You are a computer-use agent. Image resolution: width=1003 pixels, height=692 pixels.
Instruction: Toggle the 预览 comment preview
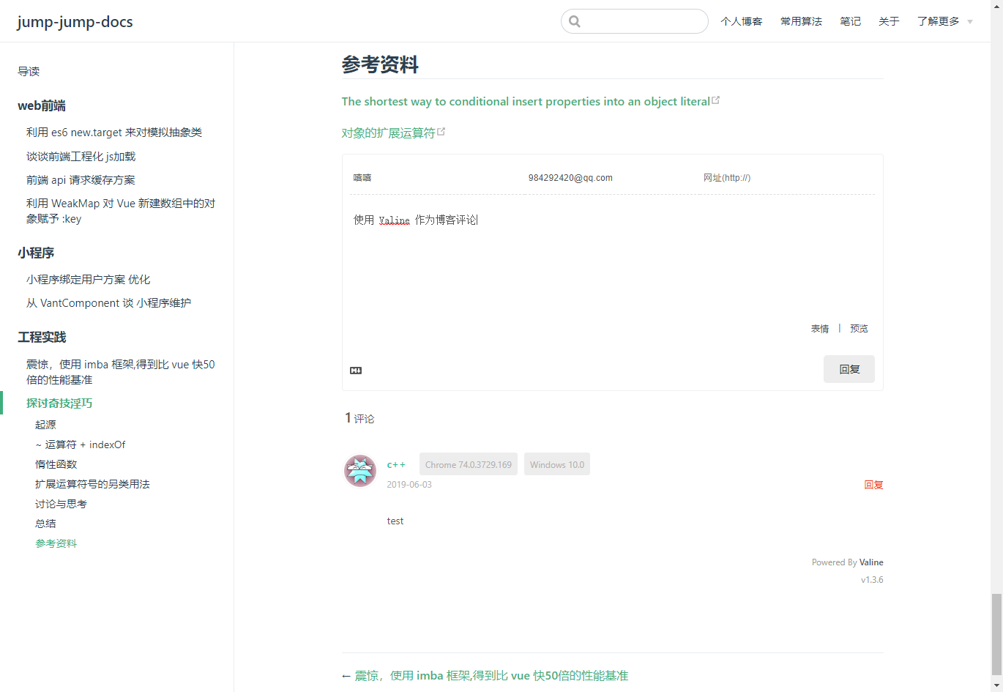[859, 329]
